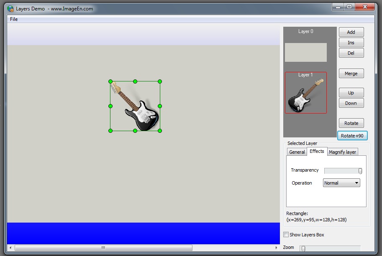Select Layer 1 guitar thumbnail
382x256 pixels.
[x=306, y=93]
